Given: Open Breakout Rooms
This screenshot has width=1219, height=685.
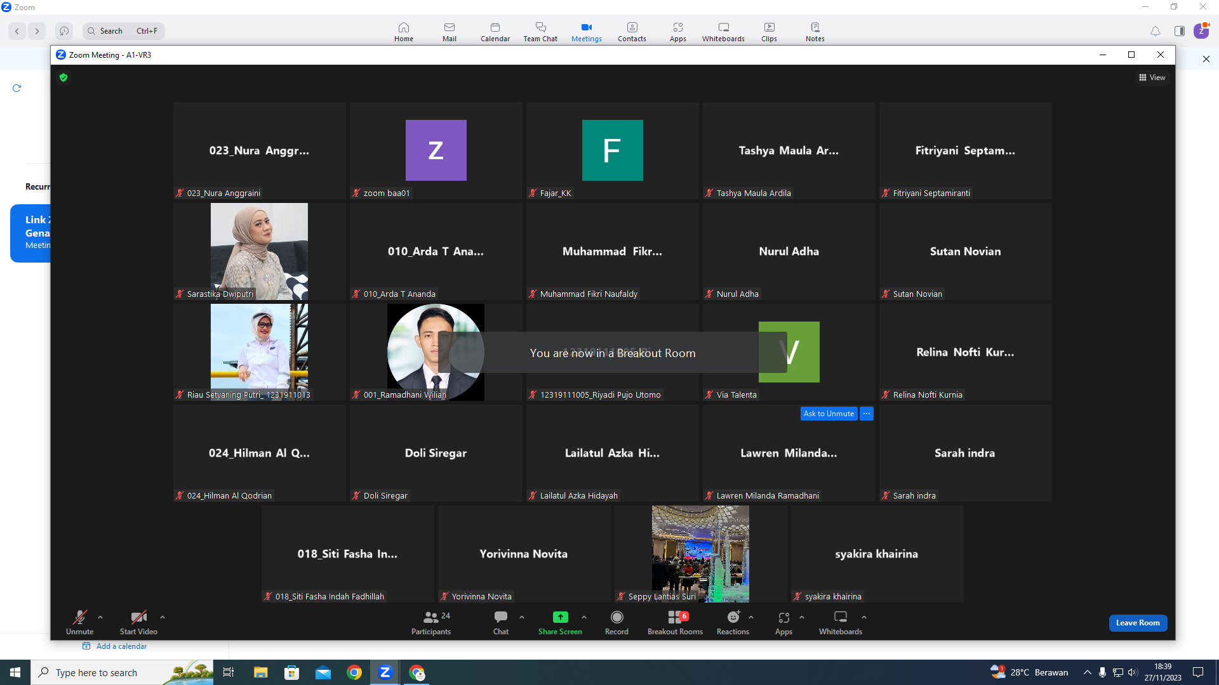Looking at the screenshot, I should 675,622.
